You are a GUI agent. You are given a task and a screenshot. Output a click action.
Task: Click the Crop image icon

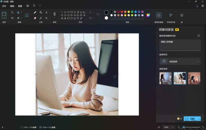click(x=12, y=13)
